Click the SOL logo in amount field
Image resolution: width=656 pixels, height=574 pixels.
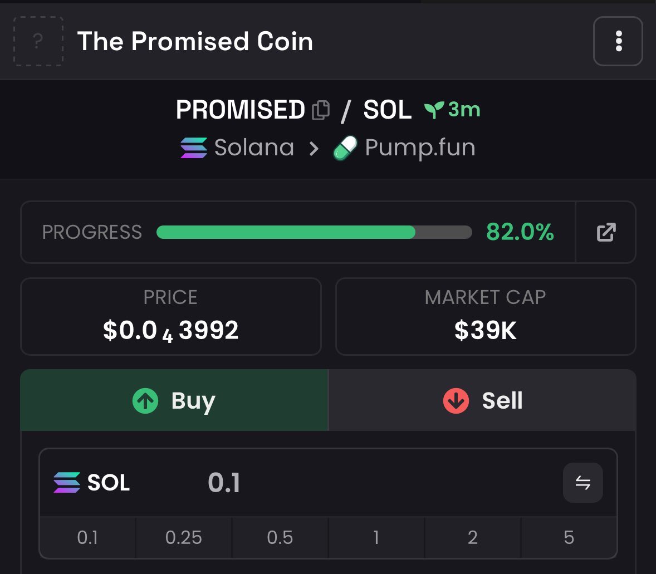pyautogui.click(x=67, y=483)
